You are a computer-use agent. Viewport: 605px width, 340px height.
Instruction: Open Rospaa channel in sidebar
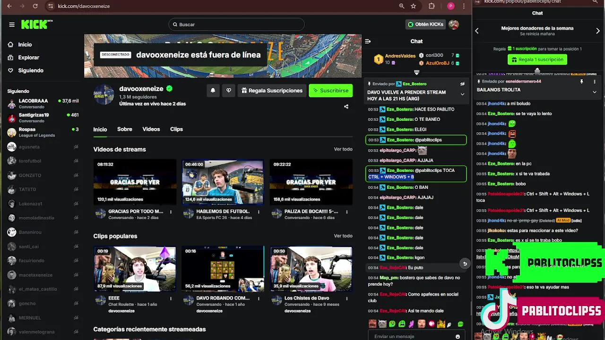[x=43, y=132]
